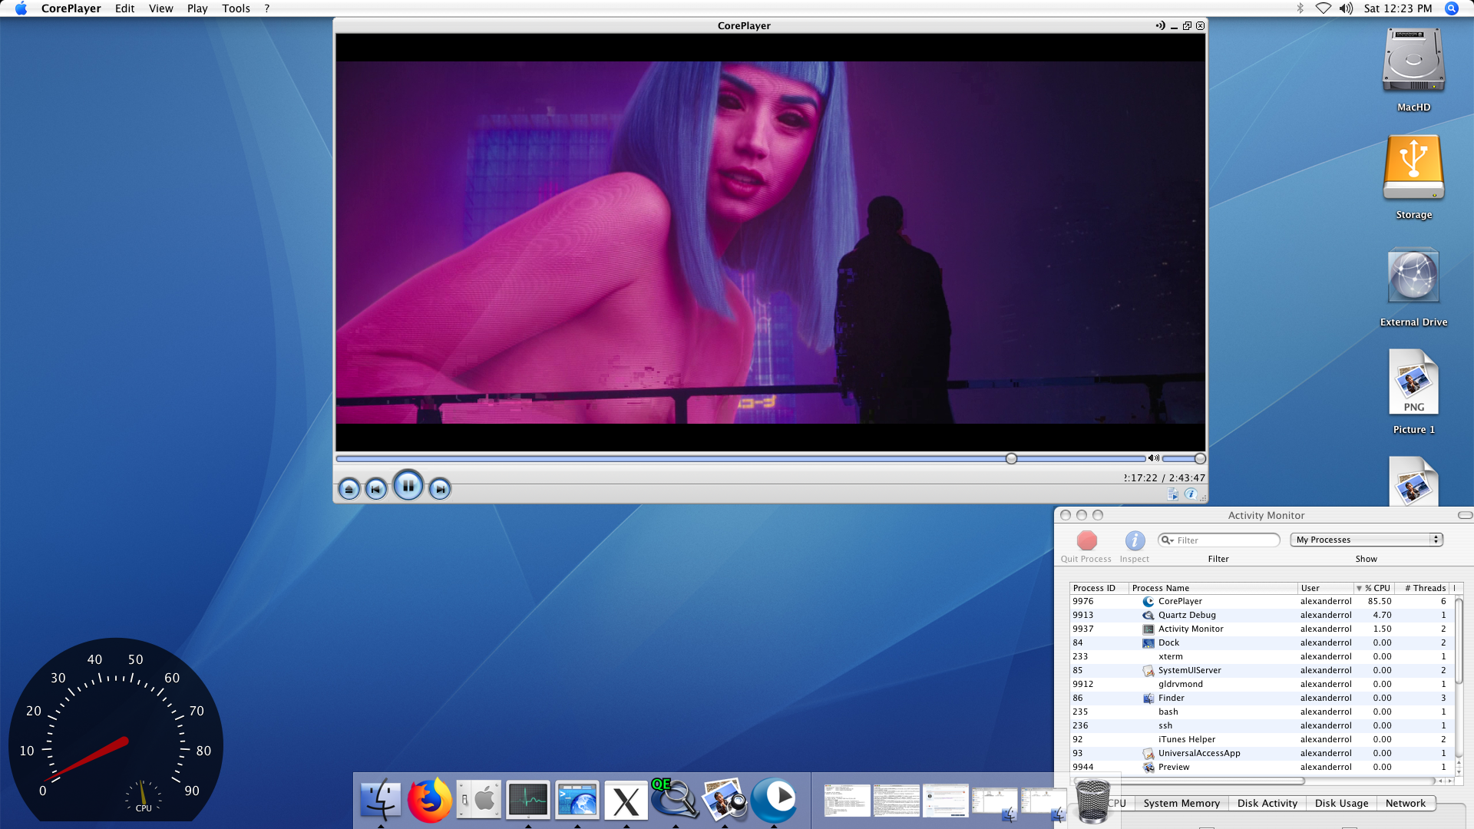Open the Play menu
Screen dimensions: 1474x829
197,8
